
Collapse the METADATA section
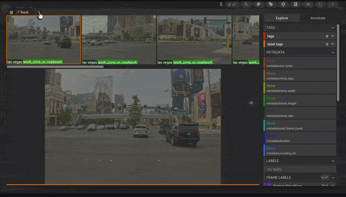click(x=333, y=53)
